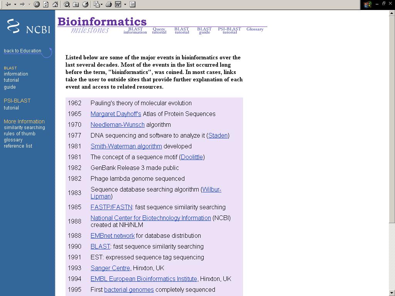This screenshot has width=395, height=296.
Task: Select Query tutorial header tab
Action: coord(159,30)
